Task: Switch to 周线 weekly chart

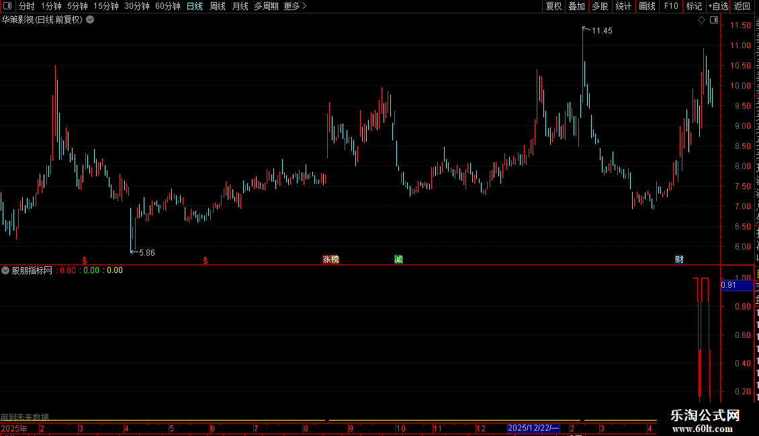Action: click(x=218, y=6)
